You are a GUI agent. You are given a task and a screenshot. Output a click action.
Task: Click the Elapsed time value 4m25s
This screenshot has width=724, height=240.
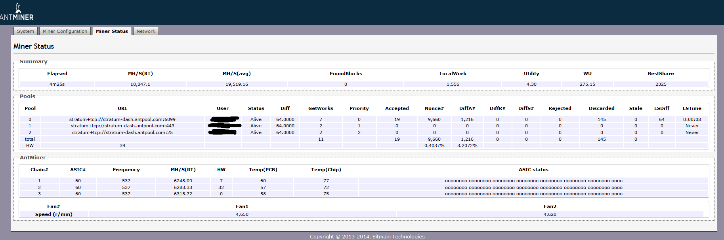click(57, 84)
